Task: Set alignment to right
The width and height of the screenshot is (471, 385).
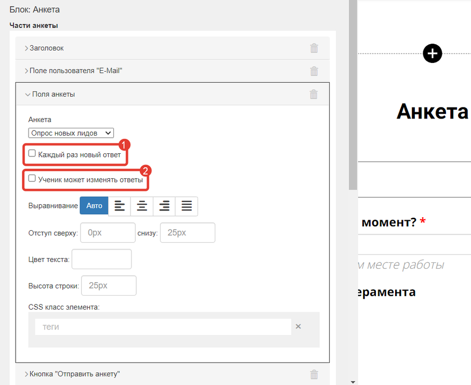Action: 164,206
